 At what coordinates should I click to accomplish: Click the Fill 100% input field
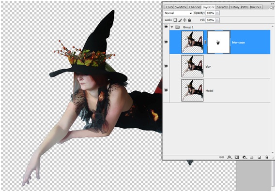(x=210, y=20)
